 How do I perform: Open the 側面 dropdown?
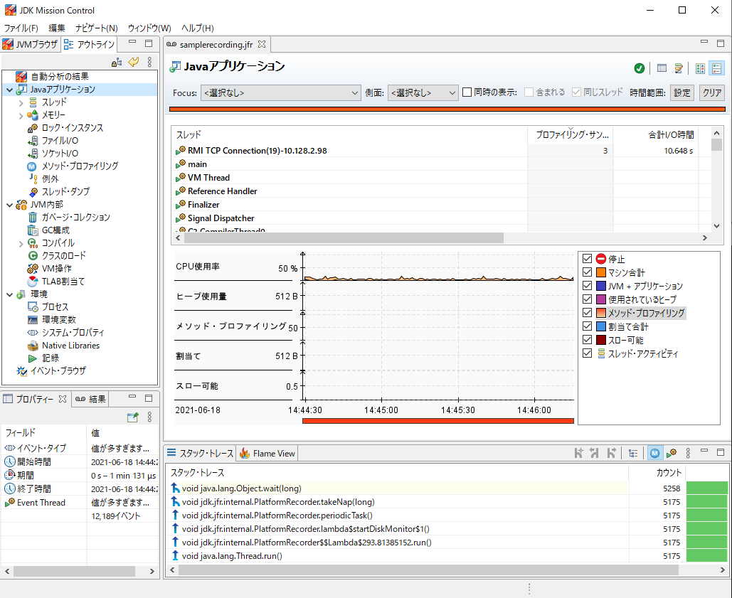click(x=423, y=93)
